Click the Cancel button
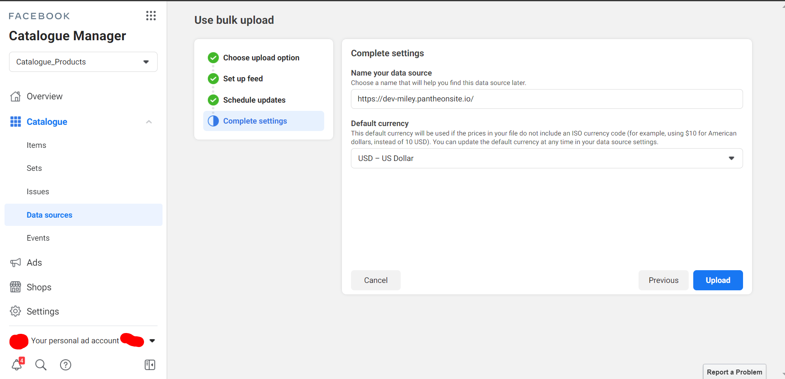 (376, 280)
